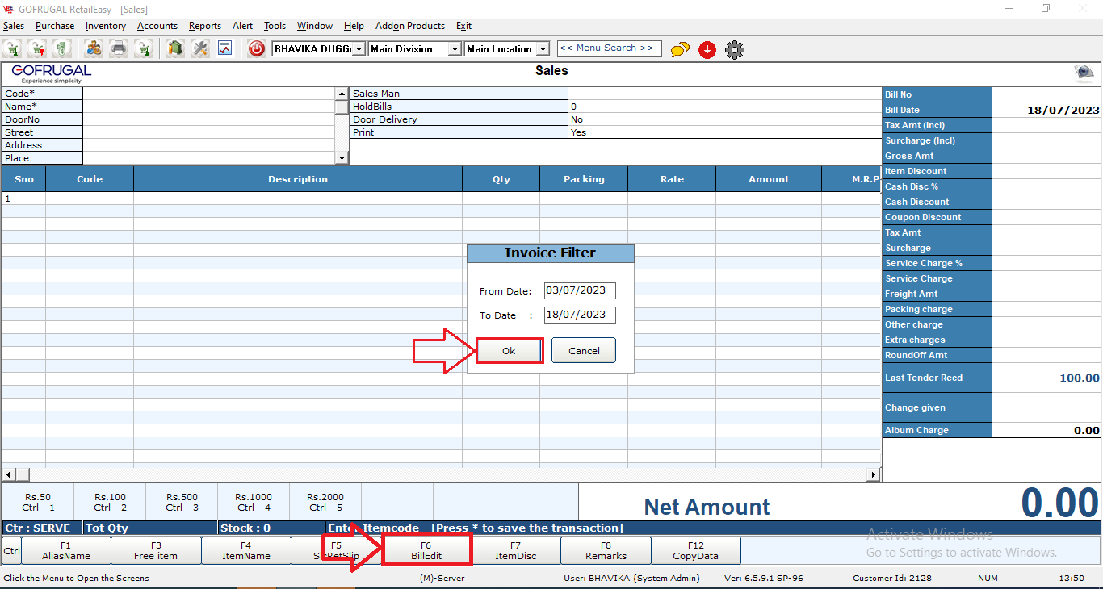Click the F1 AliasName button
The image size is (1103, 589).
coord(66,550)
